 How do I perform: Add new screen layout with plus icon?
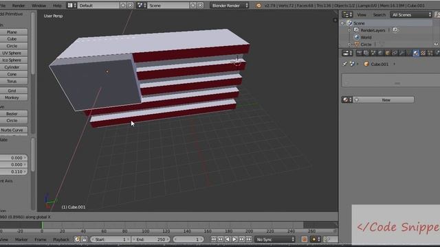point(123,5)
